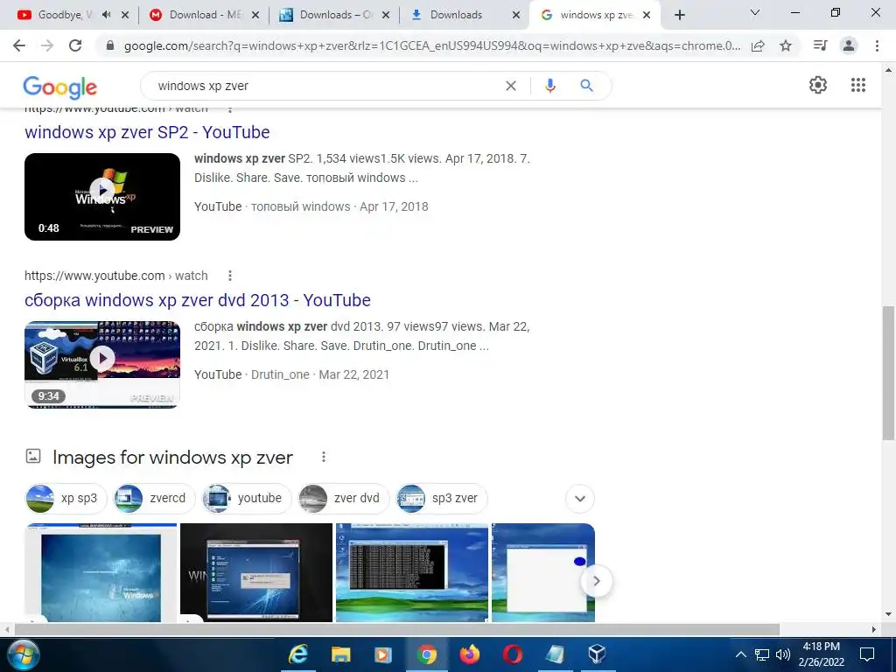Open the network icon in the tray
Screen dimensions: 896x672
[x=762, y=654]
